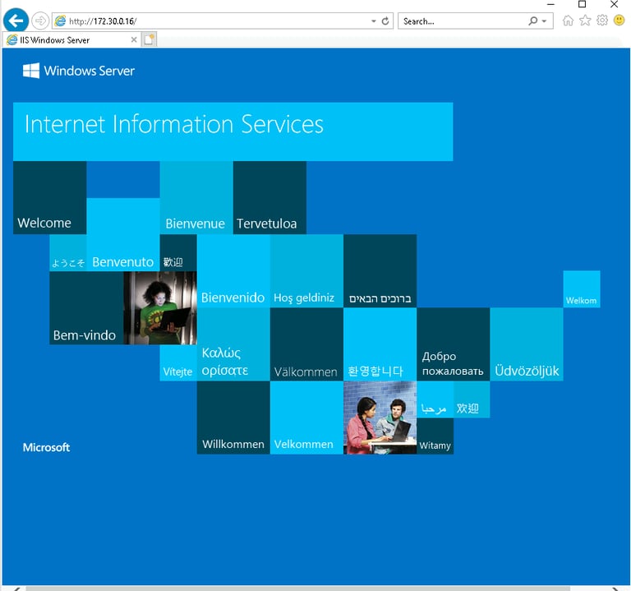Click the Добро пожаловать tile

pyautogui.click(x=454, y=344)
